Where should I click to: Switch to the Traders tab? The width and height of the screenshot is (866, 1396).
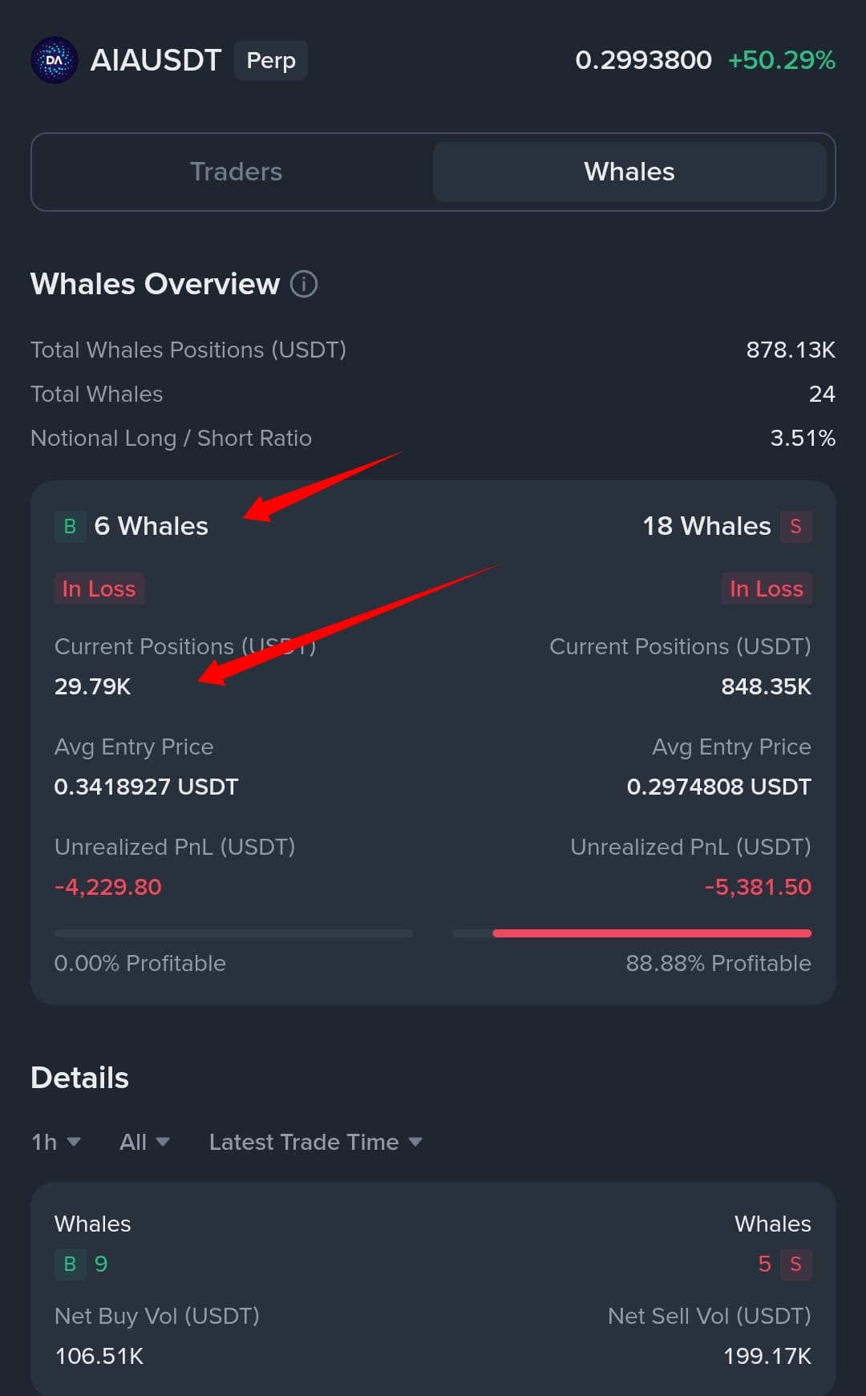click(236, 172)
